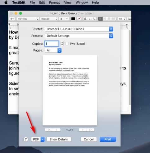
Task: Toggle italic formatting
Action: 90,19
